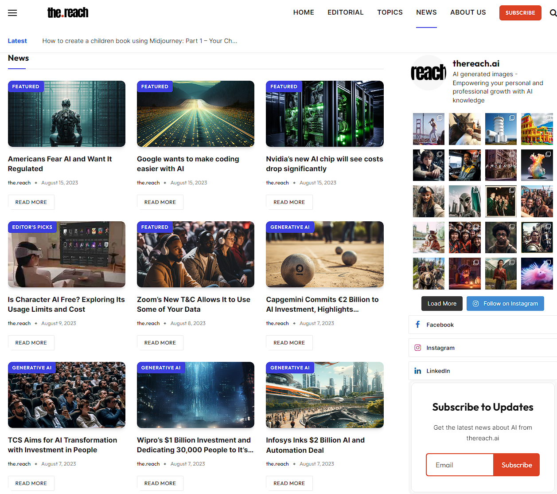Open ticker headline about Midjourney children book
The width and height of the screenshot is (557, 494).
pyautogui.click(x=140, y=41)
